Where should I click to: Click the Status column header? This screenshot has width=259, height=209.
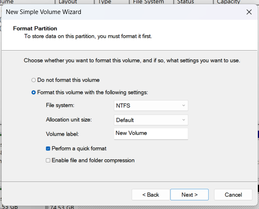[x=185, y=2]
